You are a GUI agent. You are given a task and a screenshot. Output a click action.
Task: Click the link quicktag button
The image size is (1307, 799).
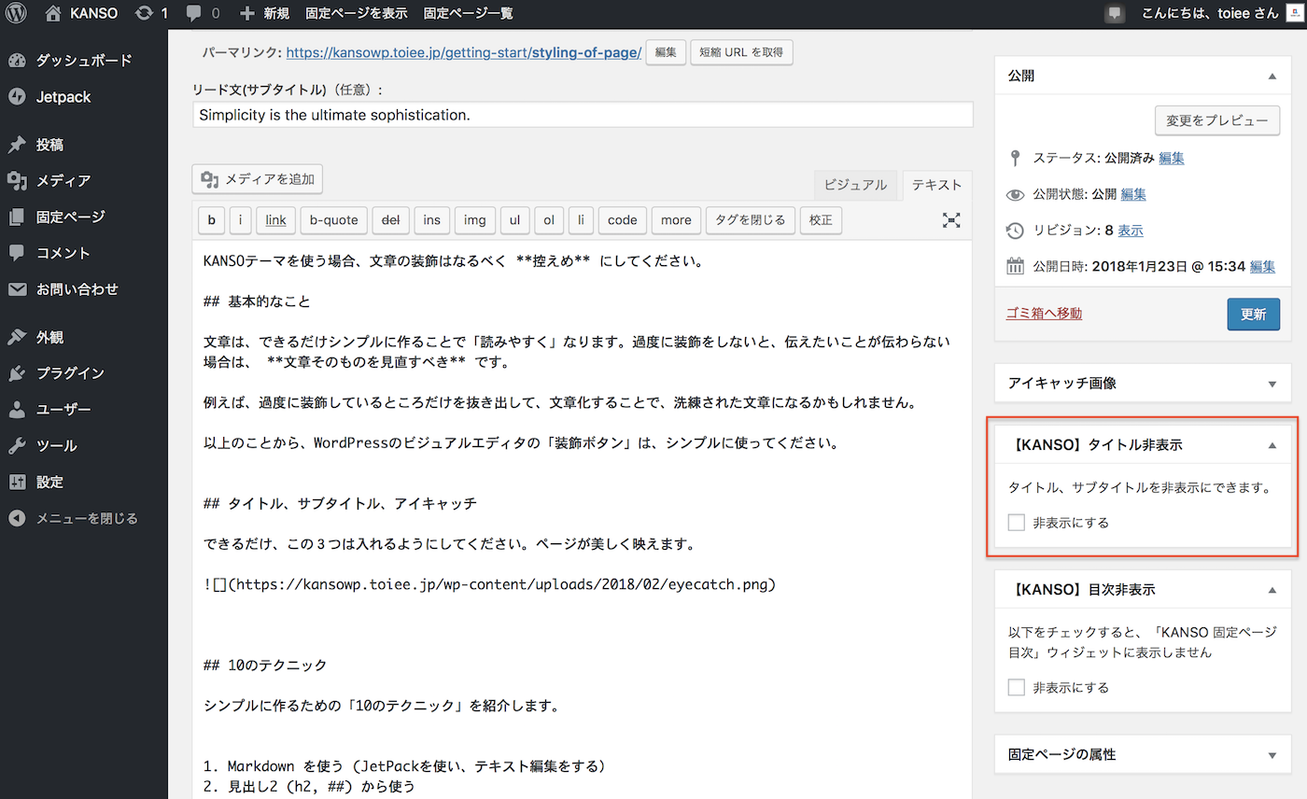coord(275,220)
